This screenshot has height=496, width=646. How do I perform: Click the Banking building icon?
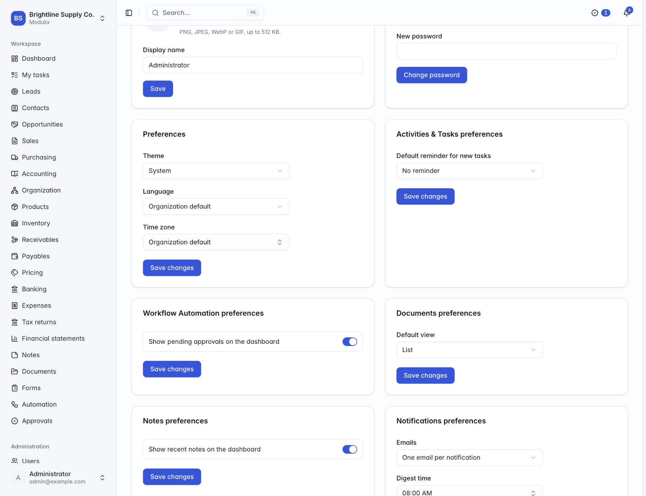pos(14,289)
